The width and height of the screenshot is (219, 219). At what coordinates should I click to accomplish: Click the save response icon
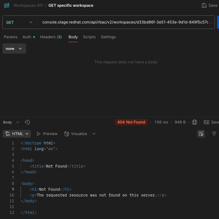pos(206,122)
